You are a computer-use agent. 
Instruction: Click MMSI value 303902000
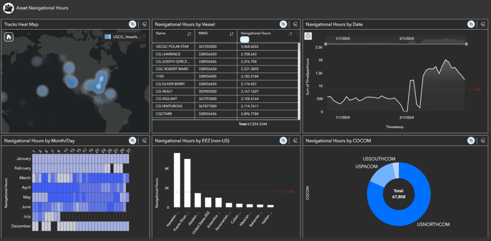click(208, 91)
